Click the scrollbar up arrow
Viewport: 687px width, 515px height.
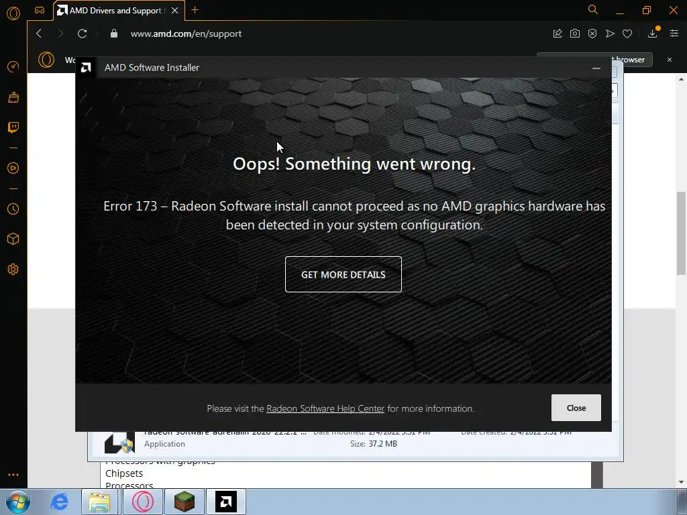click(x=681, y=79)
